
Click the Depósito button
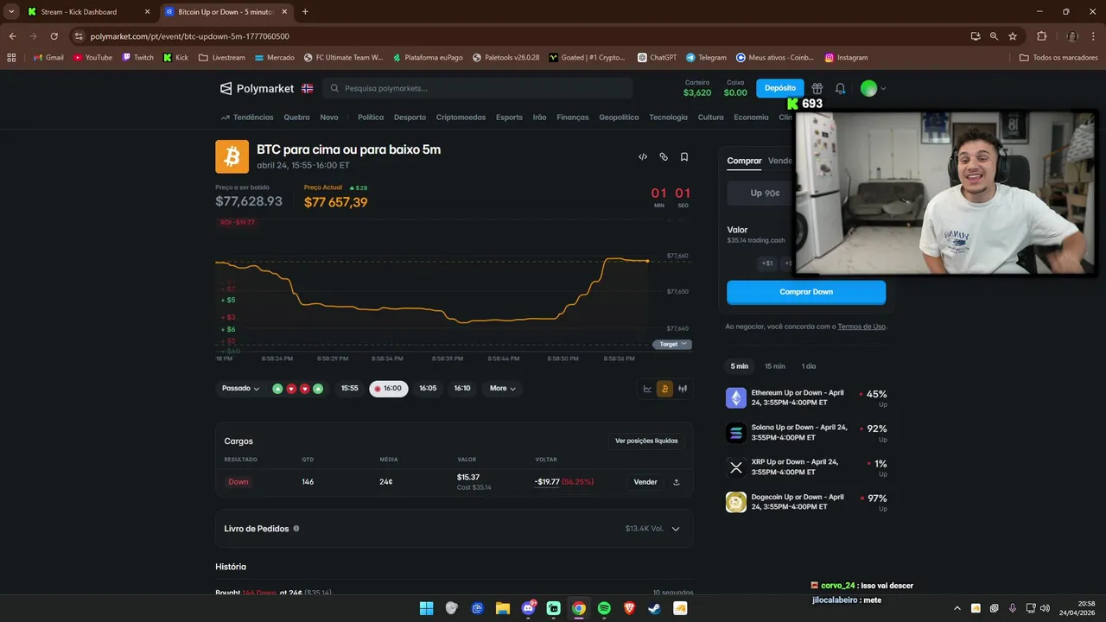tap(780, 88)
